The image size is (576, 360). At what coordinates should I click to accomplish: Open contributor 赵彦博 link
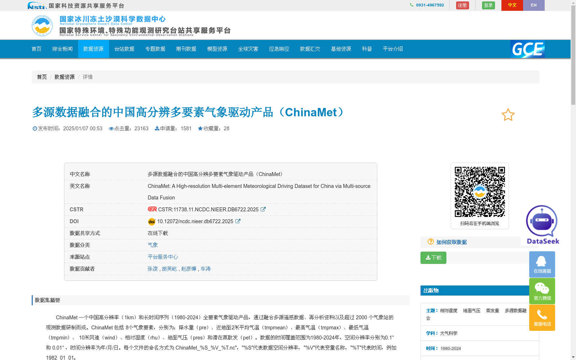189,269
